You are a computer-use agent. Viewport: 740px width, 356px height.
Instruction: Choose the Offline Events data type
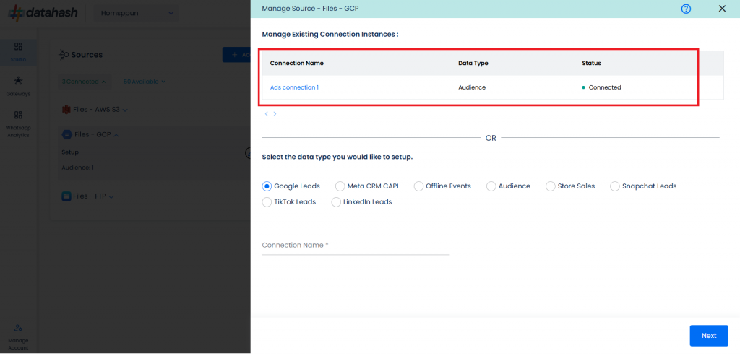[x=418, y=186]
